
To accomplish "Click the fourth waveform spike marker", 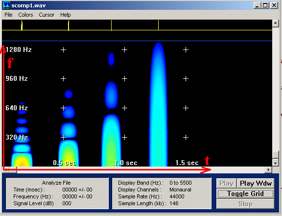I will pyautogui.click(x=158, y=25).
